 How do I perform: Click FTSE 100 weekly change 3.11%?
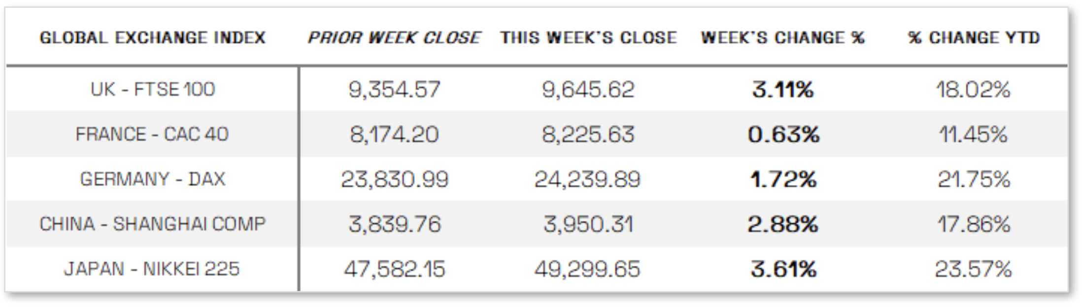point(783,90)
